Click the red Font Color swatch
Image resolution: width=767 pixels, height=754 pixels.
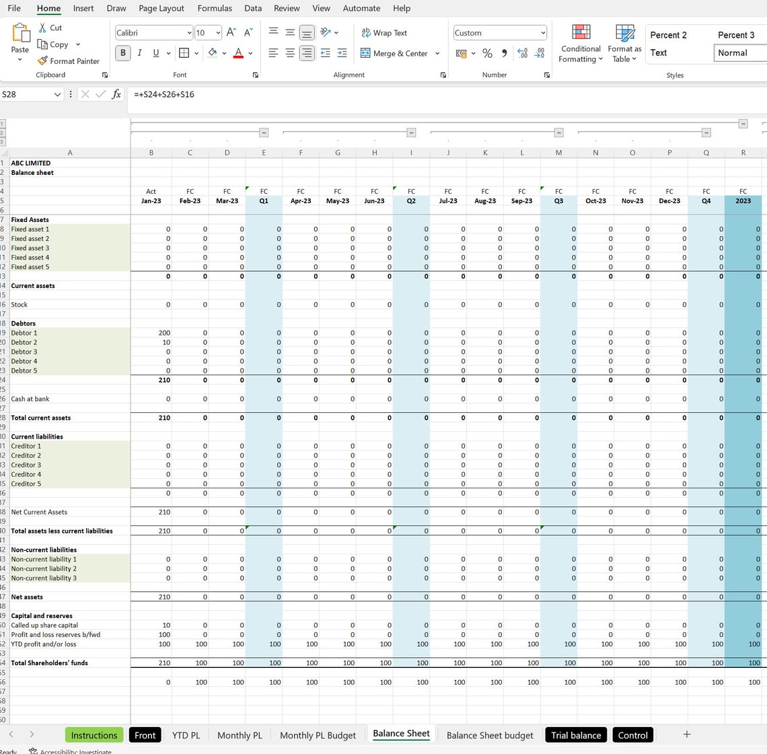(x=237, y=57)
